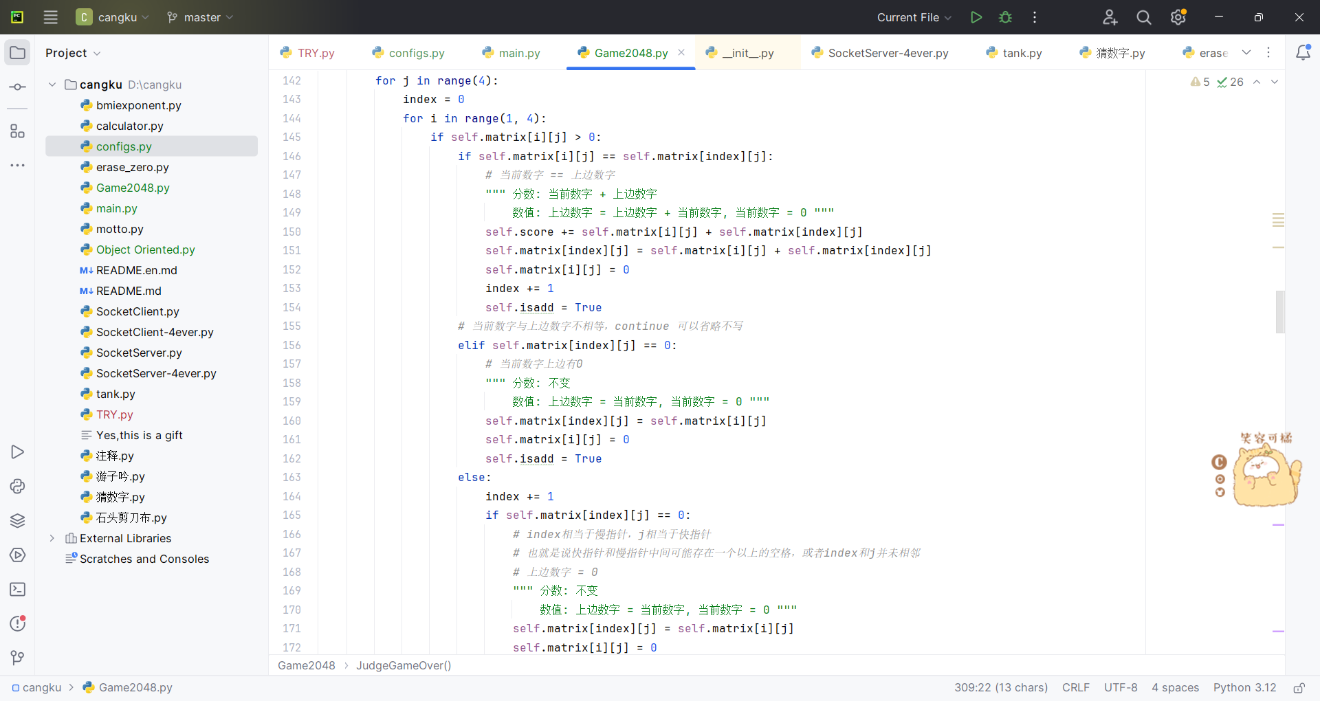Switch to main.py tab
Viewport: 1320px width, 701px height.
[511, 53]
